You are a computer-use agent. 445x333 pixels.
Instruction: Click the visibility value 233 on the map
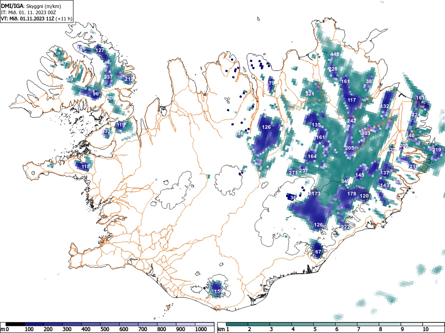pos(106,131)
